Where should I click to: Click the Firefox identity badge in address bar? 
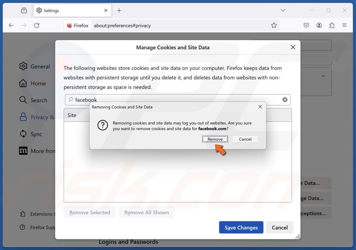[x=78, y=25]
